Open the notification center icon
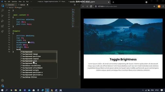The image size is (165, 92). [x=162, y=90]
